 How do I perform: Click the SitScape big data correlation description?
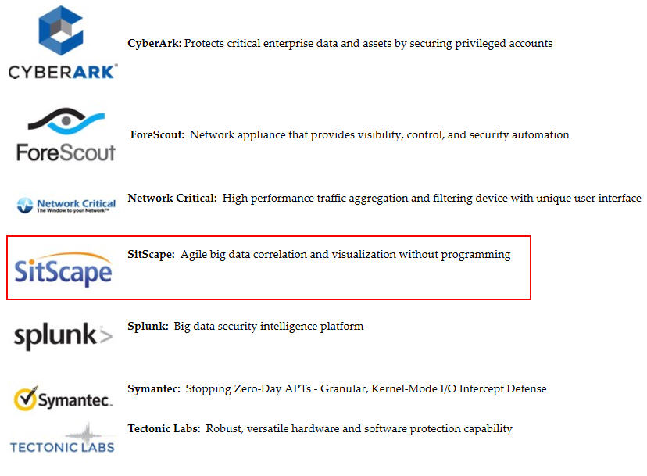(x=345, y=255)
